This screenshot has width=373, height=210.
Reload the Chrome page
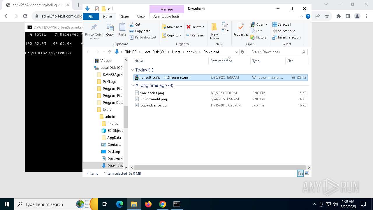[25, 16]
